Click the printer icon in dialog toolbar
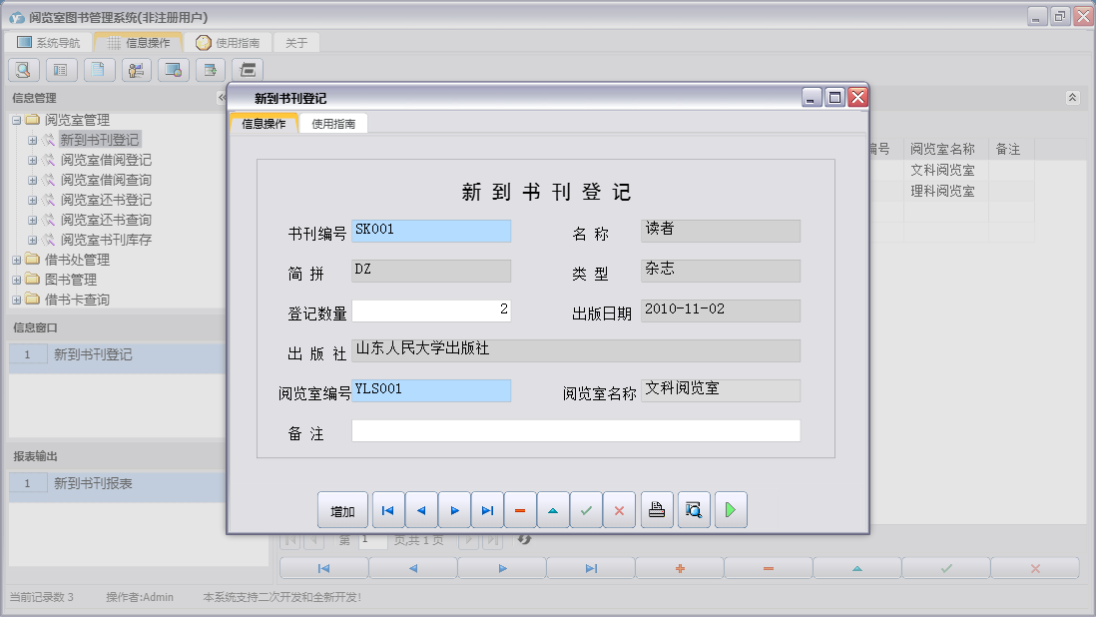This screenshot has height=617, width=1096. [x=657, y=510]
